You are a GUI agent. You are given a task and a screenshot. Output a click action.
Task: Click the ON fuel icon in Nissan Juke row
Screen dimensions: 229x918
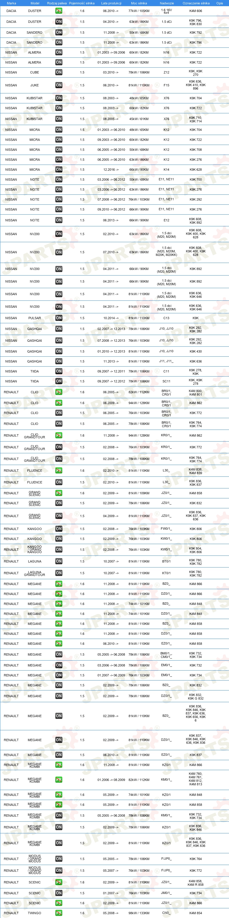[59, 85]
